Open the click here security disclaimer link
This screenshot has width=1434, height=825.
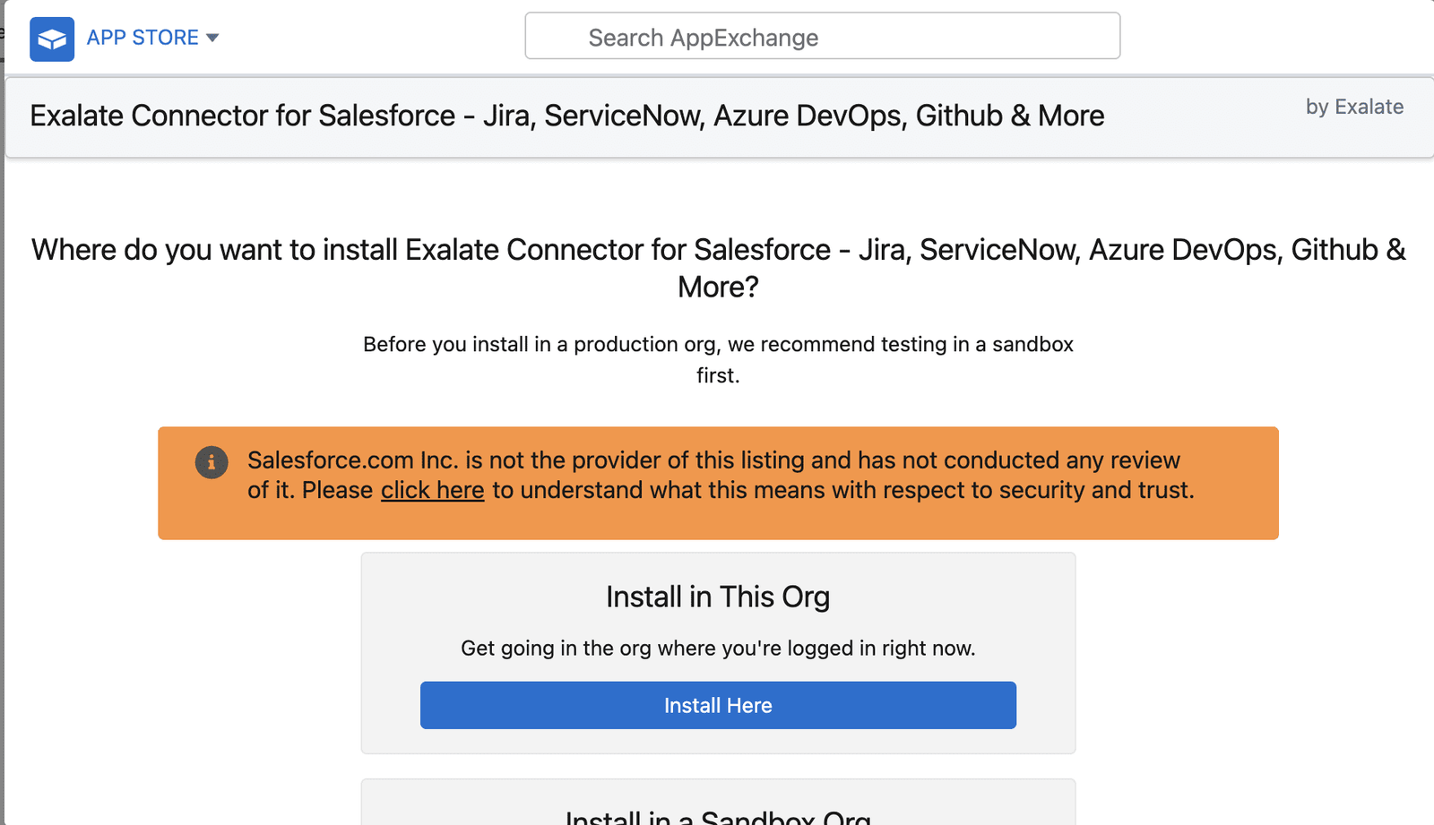[433, 490]
